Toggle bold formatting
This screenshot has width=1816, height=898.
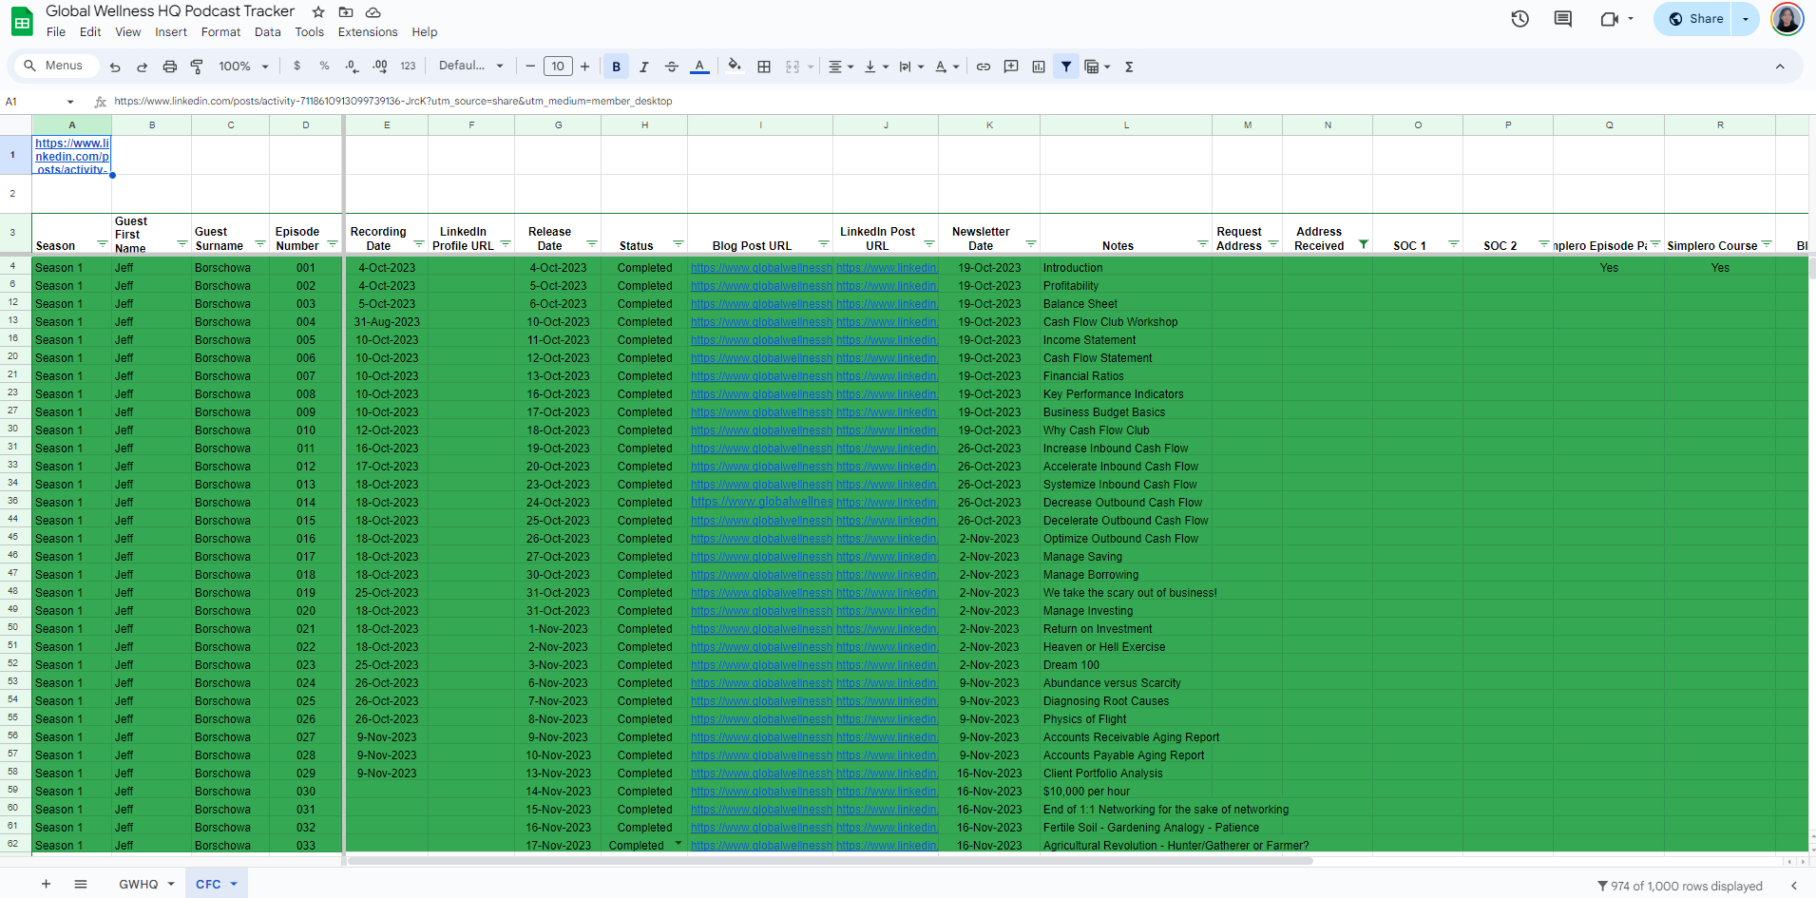(x=617, y=67)
